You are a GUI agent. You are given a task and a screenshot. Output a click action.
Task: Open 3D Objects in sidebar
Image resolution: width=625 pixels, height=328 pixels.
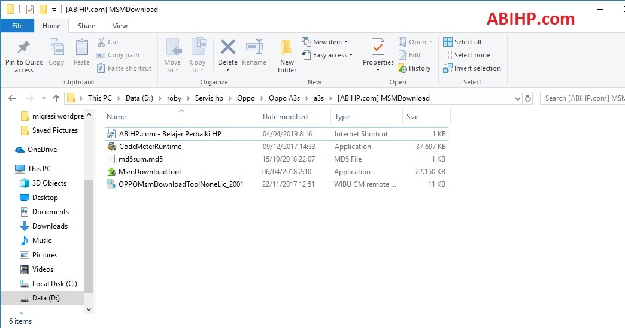43,183
